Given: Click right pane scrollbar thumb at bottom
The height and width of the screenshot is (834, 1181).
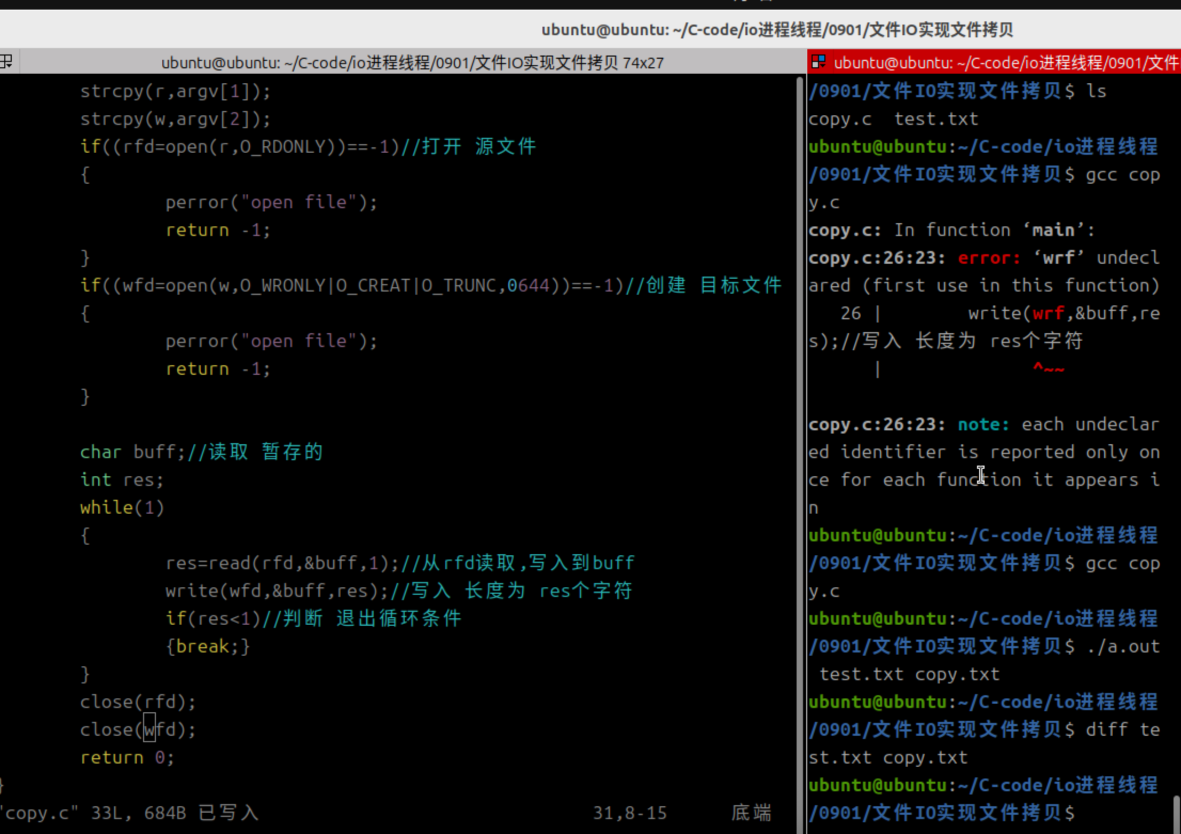Looking at the screenshot, I should click(x=1176, y=815).
